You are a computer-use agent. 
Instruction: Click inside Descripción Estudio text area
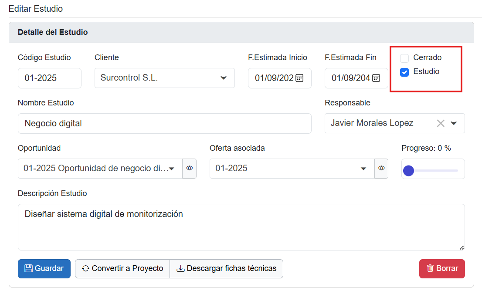point(241,227)
